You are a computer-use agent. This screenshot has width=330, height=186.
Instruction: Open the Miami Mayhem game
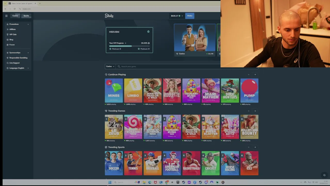tap(211, 91)
